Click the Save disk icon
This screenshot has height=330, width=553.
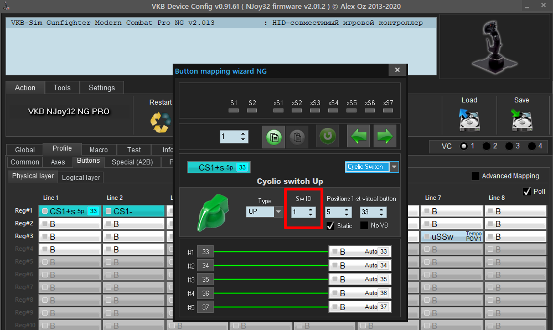[521, 120]
